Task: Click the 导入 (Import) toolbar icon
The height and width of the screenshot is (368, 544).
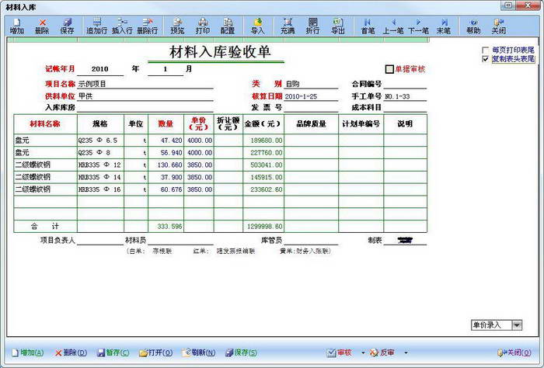Action: click(257, 26)
